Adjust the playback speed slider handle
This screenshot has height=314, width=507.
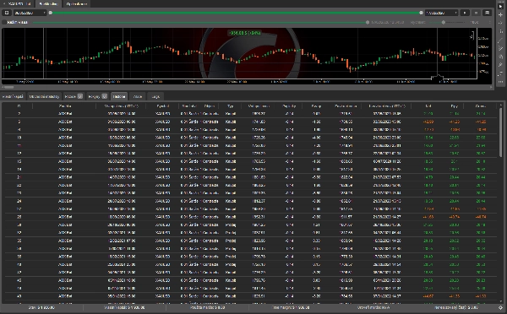point(444,22)
